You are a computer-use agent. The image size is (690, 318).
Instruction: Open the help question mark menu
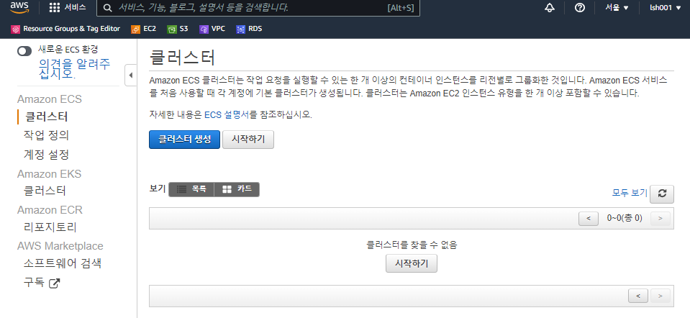pos(579,8)
